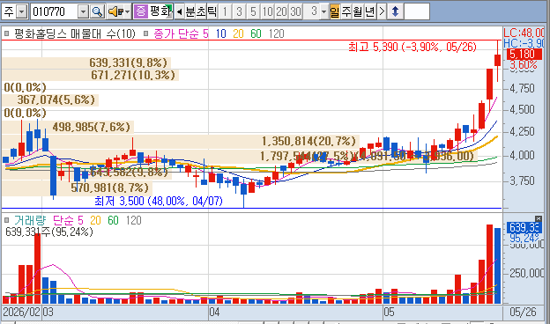Image resolution: width=550 pixels, height=324 pixels.
Task: Click the LC:48,00 indicator text
Action: [x=524, y=33]
